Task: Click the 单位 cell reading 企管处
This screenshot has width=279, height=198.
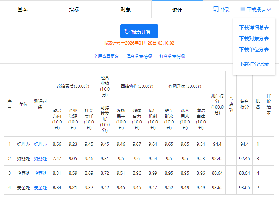Action: 24,173
